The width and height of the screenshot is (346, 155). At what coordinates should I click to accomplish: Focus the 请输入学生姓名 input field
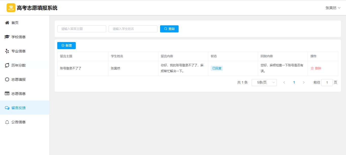[133, 29]
